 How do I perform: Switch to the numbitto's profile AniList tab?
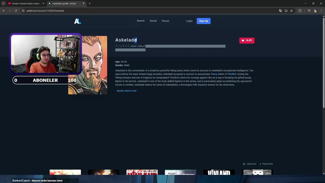pos(67,4)
